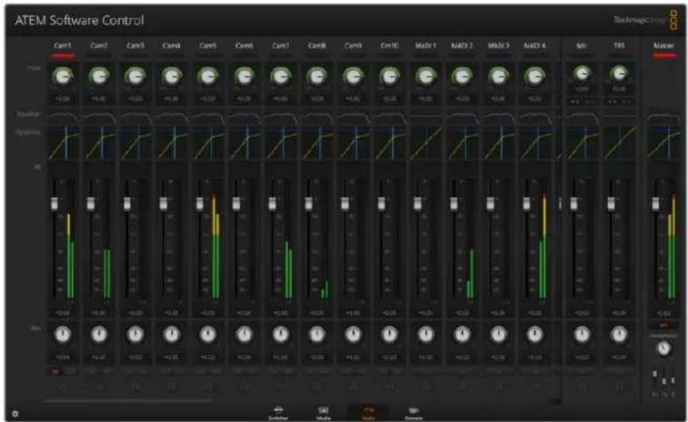Click the Cam7 pan knob
This screenshot has width=688, height=422.
281,335
